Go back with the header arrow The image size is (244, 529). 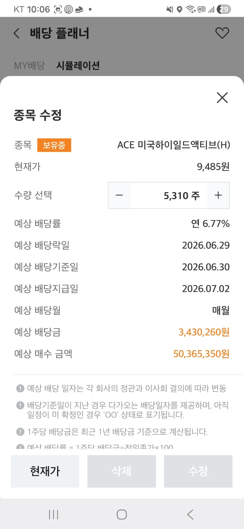click(x=17, y=33)
